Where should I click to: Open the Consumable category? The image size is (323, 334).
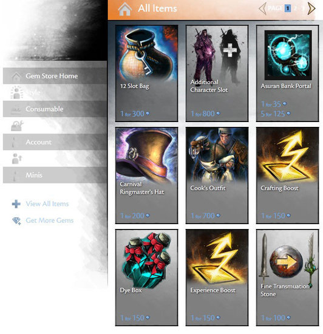point(55,109)
